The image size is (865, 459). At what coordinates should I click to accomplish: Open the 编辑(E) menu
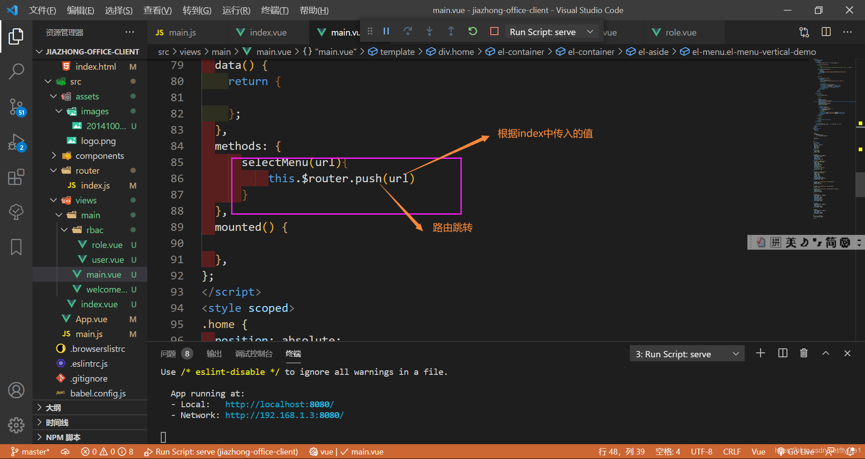pos(80,10)
